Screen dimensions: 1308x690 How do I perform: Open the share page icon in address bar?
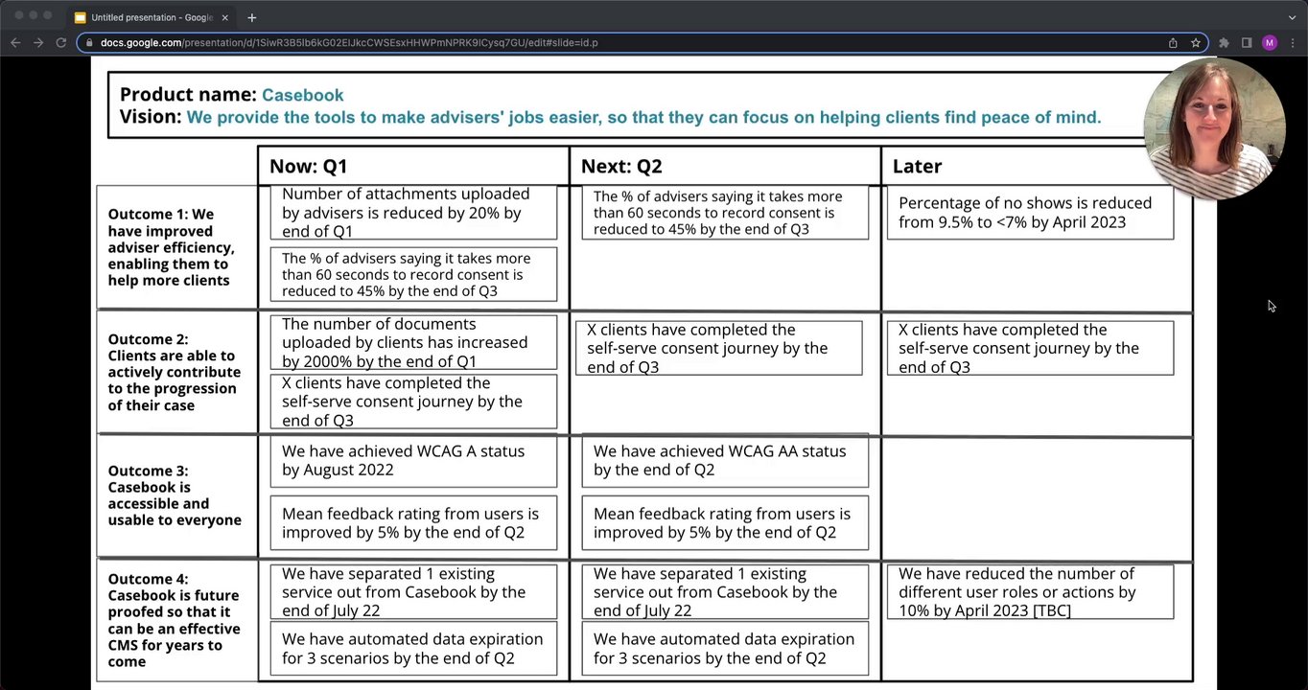click(x=1173, y=42)
